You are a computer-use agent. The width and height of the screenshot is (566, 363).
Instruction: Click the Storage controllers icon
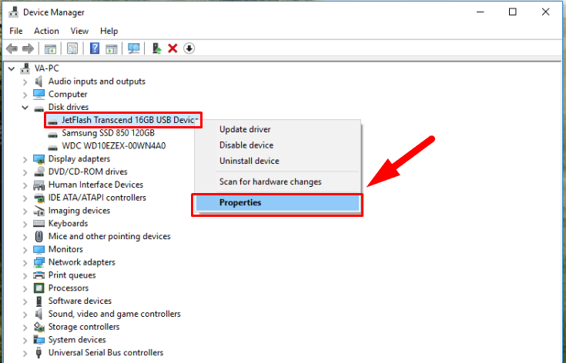point(39,327)
